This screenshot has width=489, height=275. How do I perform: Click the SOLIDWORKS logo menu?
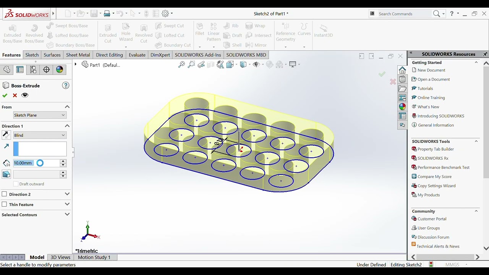pyautogui.click(x=26, y=14)
